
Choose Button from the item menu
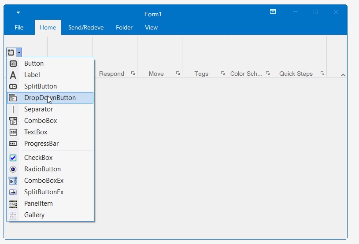point(50,63)
